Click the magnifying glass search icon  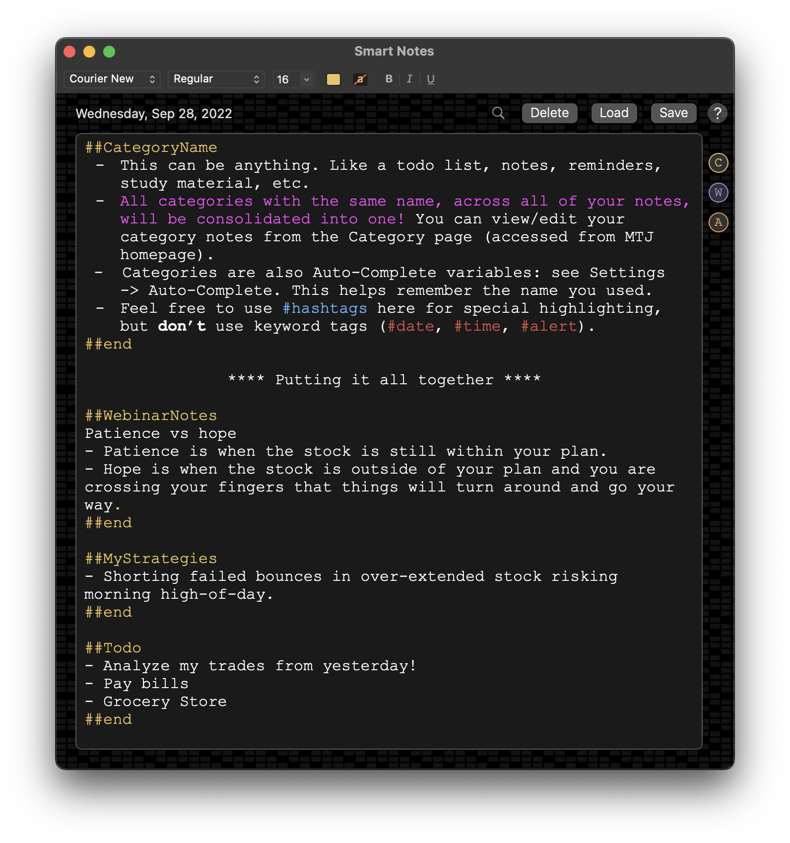point(498,113)
